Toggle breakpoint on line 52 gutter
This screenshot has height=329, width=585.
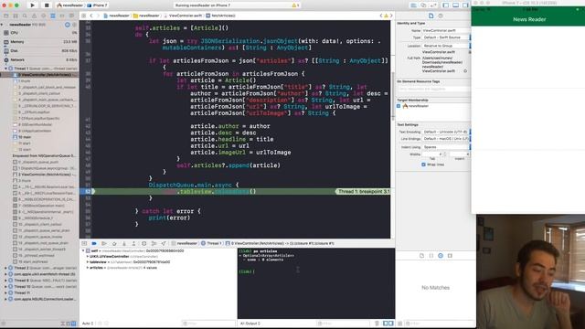click(x=88, y=191)
